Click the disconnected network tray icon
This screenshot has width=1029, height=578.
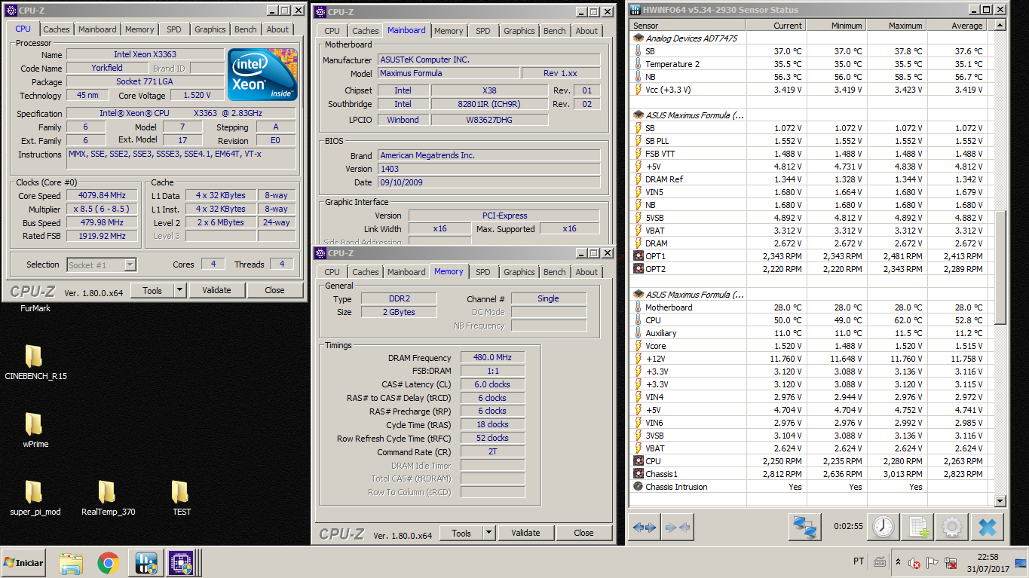950,562
